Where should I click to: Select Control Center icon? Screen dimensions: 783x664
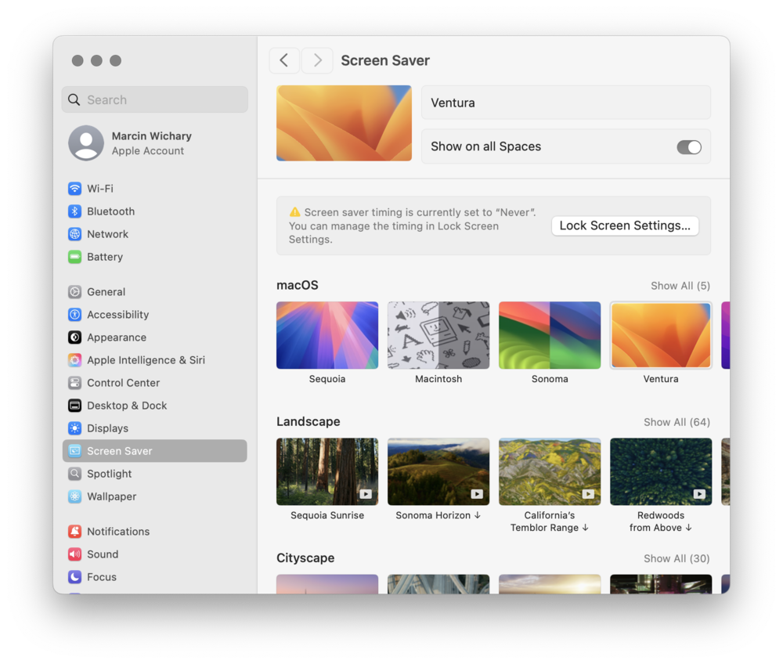click(74, 382)
